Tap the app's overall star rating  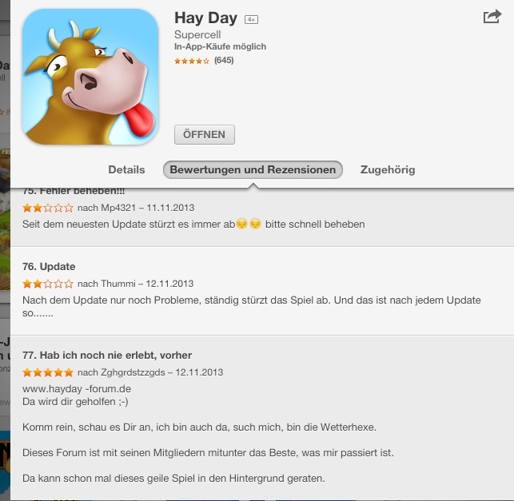coord(191,61)
